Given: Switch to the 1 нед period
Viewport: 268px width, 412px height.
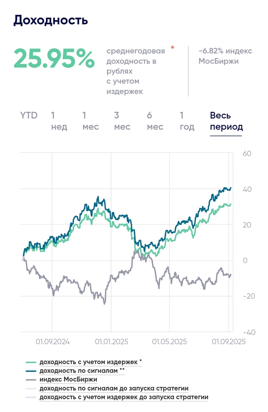Looking at the screenshot, I should (59, 121).
